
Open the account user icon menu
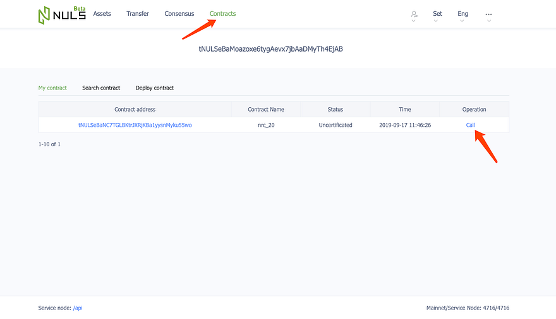pyautogui.click(x=414, y=14)
